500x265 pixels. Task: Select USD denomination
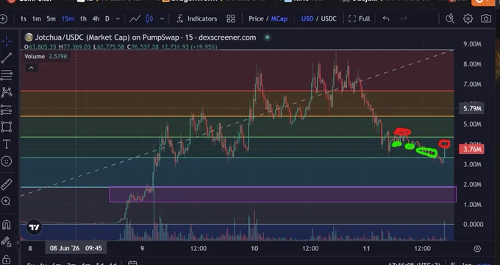pos(307,19)
